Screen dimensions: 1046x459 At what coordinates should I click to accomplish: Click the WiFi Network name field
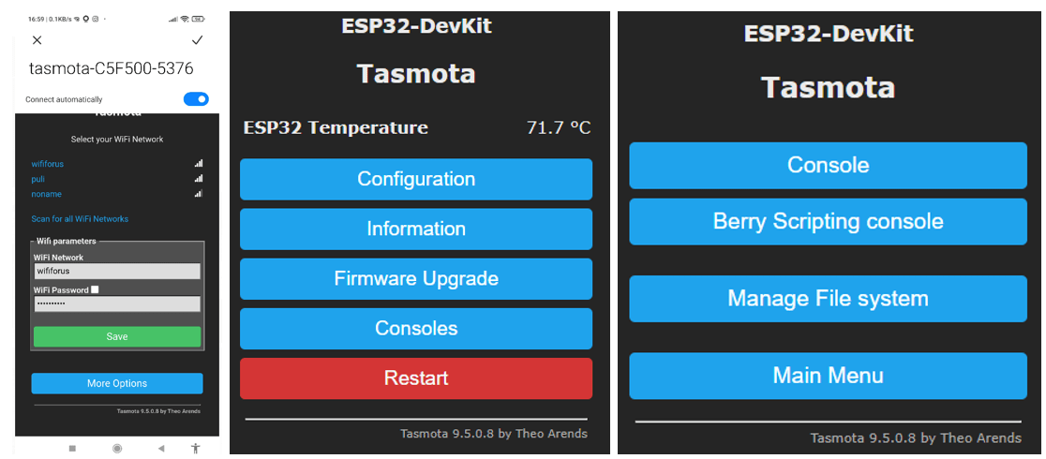[117, 271]
